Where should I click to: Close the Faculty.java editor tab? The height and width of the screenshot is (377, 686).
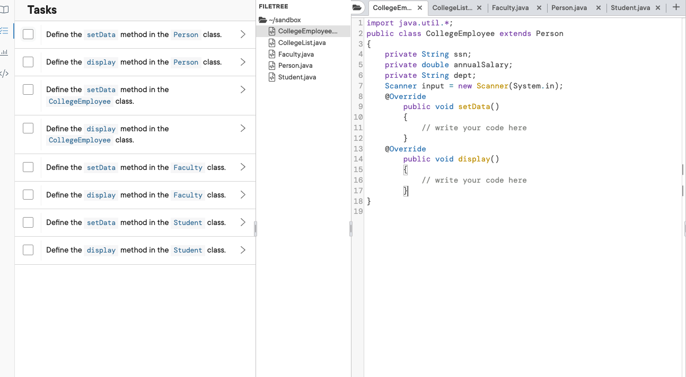coord(539,8)
